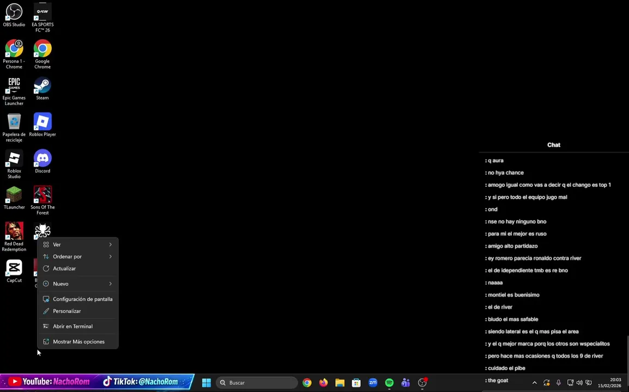The image size is (629, 392).
Task: Expand the Ver submenu
Action: tap(78, 244)
